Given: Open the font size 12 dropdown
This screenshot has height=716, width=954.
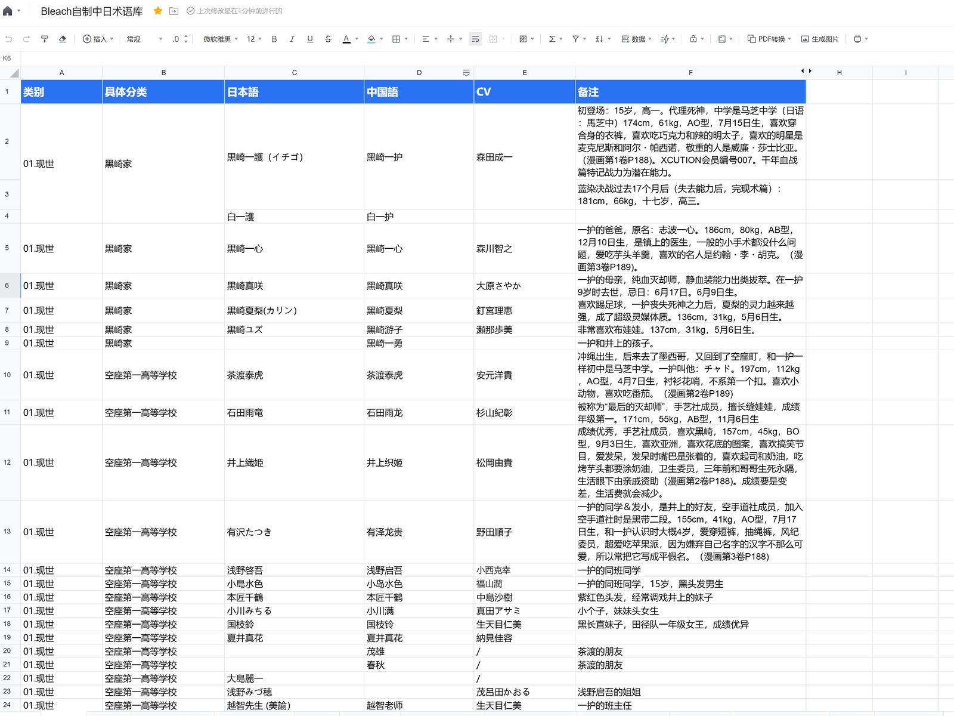Looking at the screenshot, I should tap(254, 39).
